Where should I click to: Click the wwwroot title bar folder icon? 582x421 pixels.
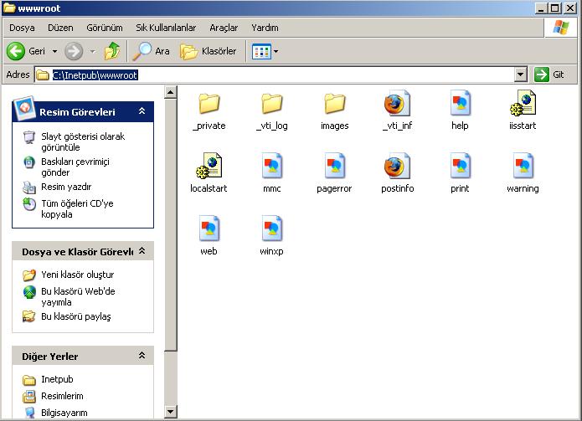(9, 8)
